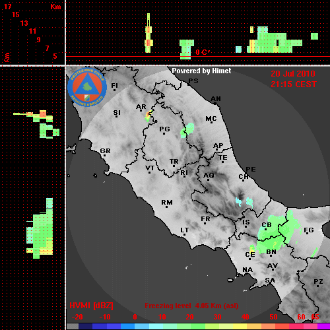
Task: Select the SI city label on the map
Action: click(117, 113)
